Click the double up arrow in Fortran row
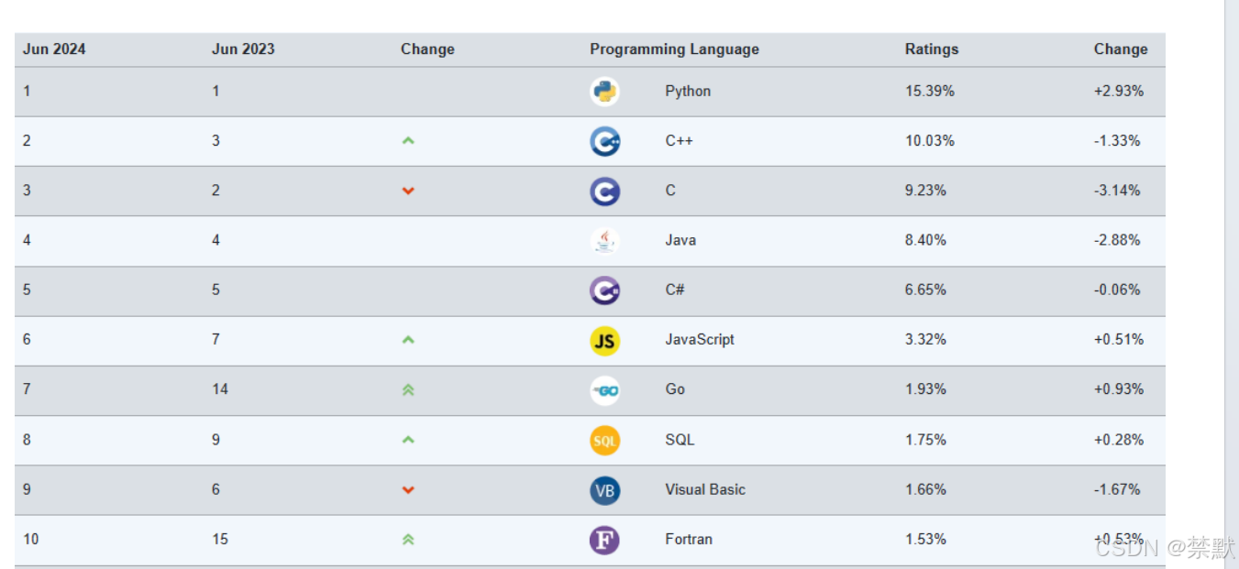1239x569 pixels. (408, 539)
